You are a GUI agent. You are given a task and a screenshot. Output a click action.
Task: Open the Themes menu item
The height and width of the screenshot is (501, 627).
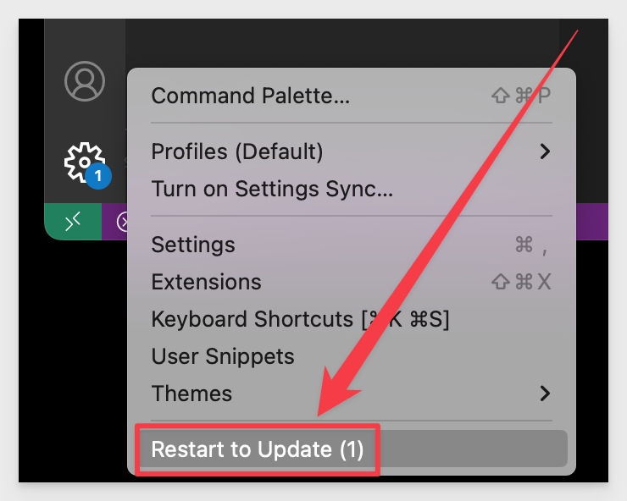[x=352, y=394]
